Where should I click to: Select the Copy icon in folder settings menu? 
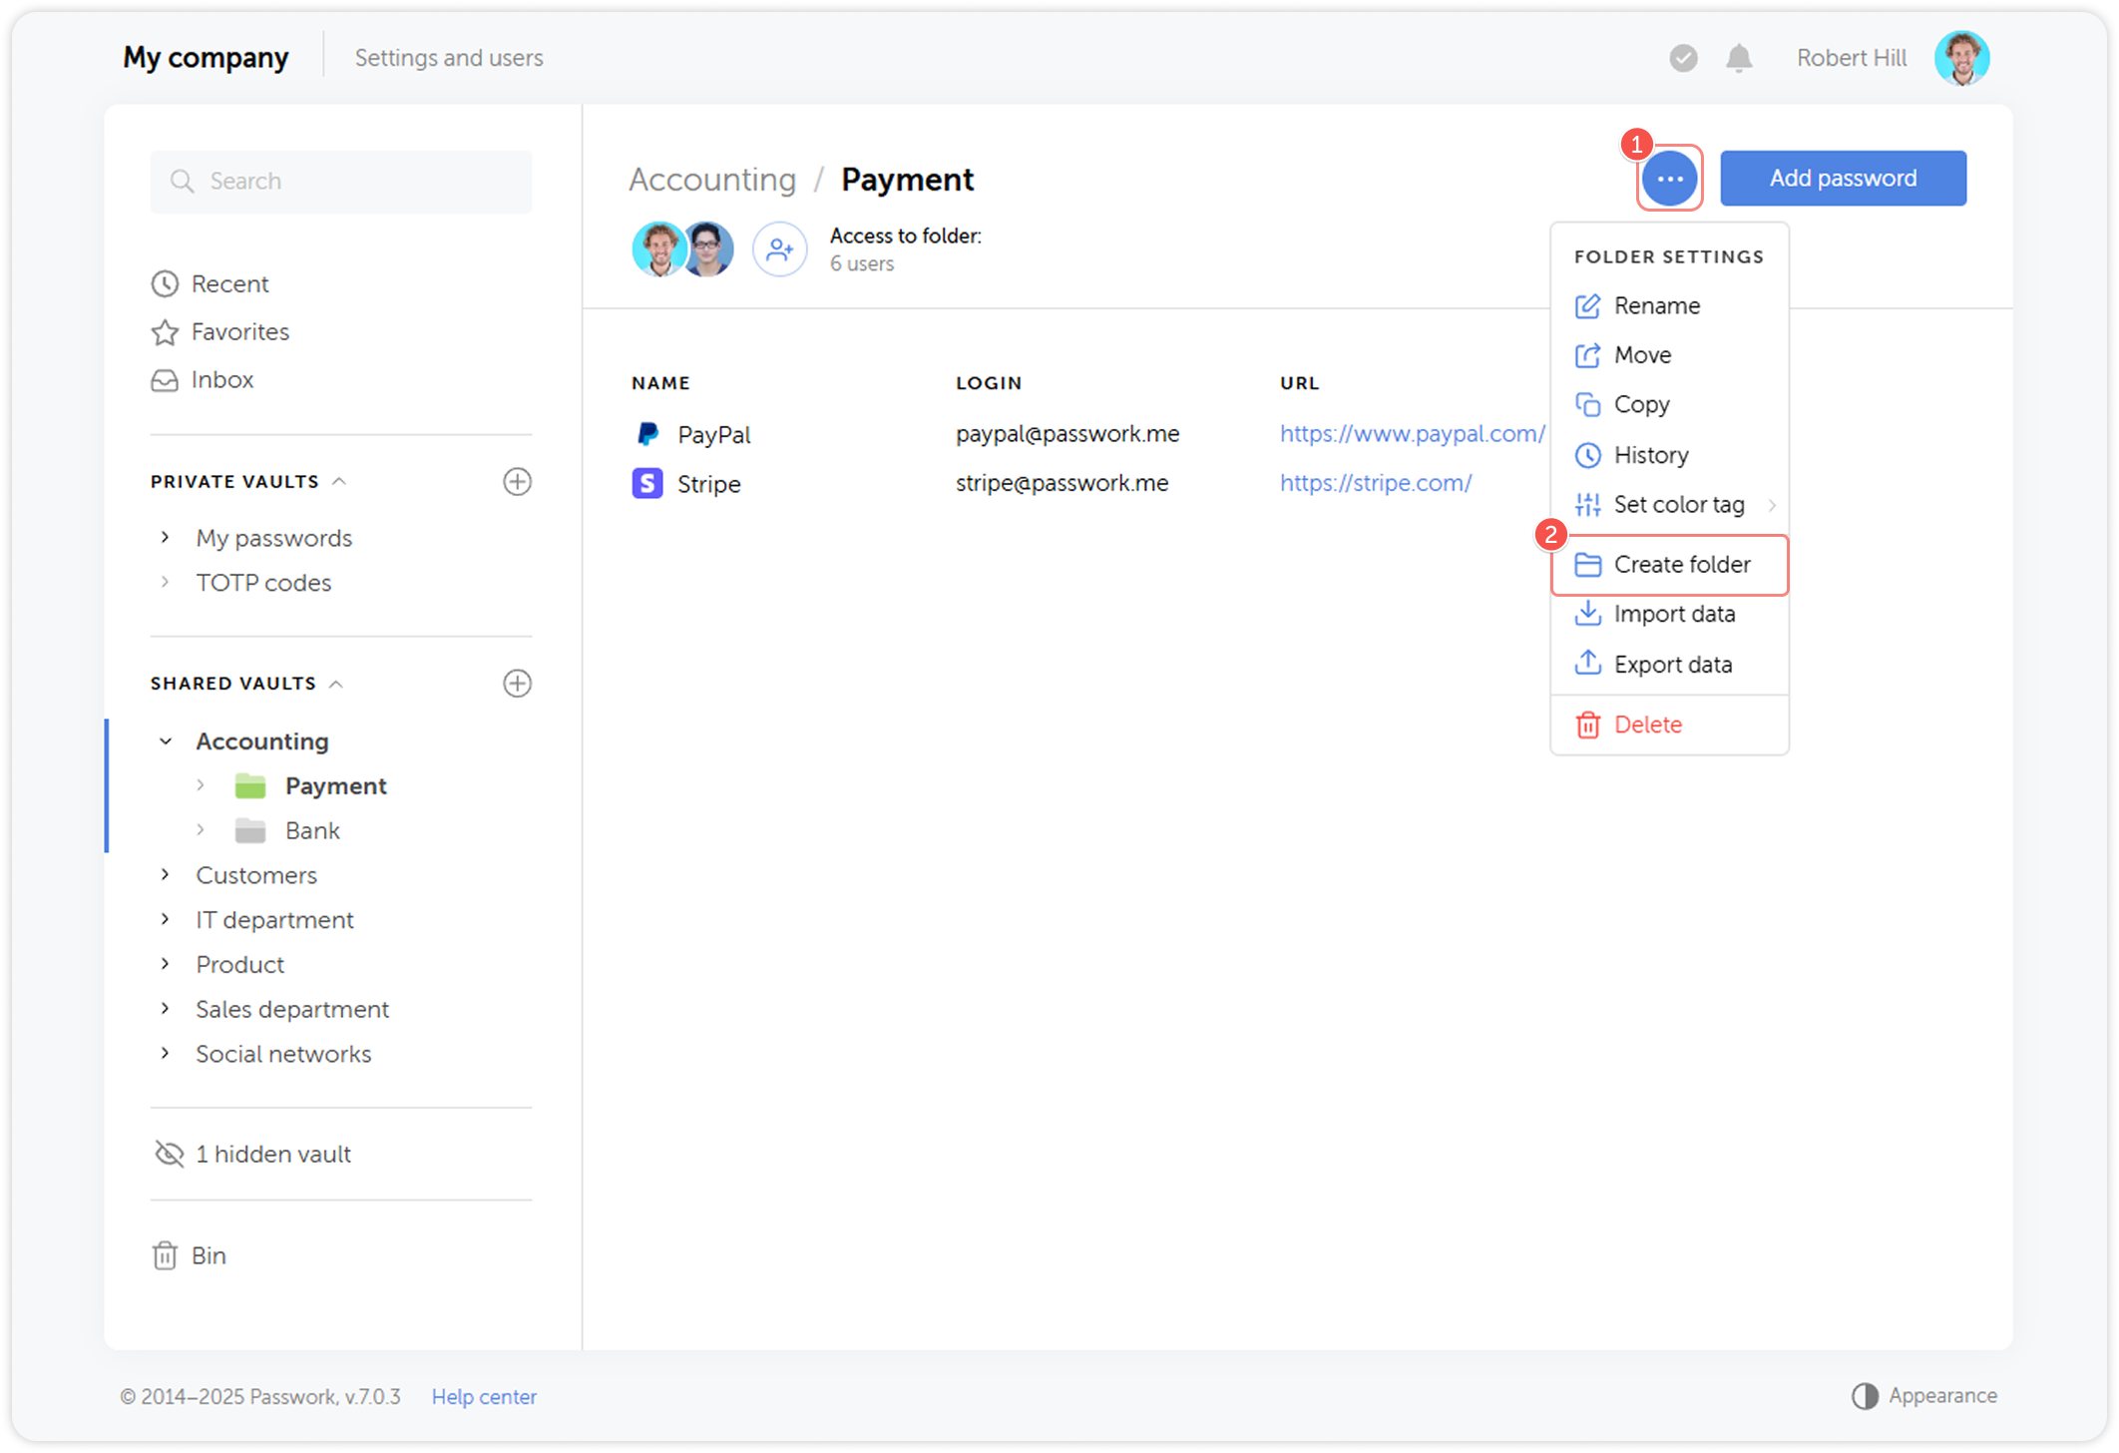(x=1588, y=404)
